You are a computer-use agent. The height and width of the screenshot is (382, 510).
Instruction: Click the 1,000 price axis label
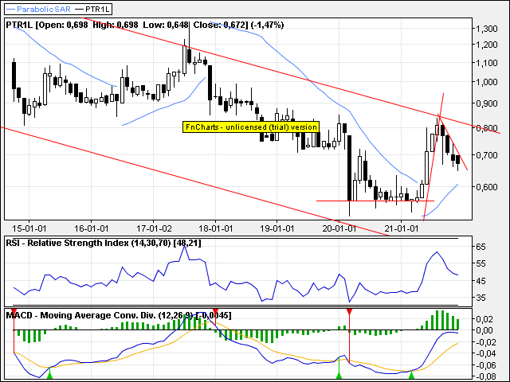(x=487, y=82)
